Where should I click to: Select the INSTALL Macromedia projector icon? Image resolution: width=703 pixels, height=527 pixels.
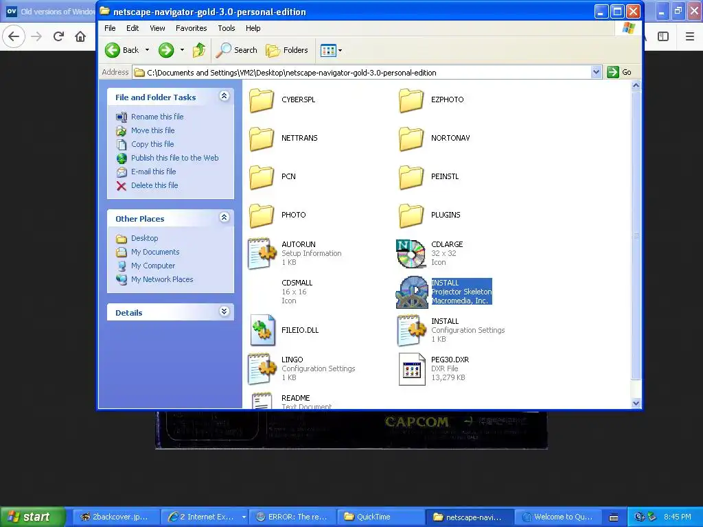click(412, 292)
